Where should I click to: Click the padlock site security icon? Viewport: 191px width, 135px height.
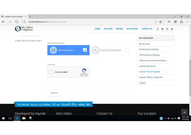tap(25, 22)
